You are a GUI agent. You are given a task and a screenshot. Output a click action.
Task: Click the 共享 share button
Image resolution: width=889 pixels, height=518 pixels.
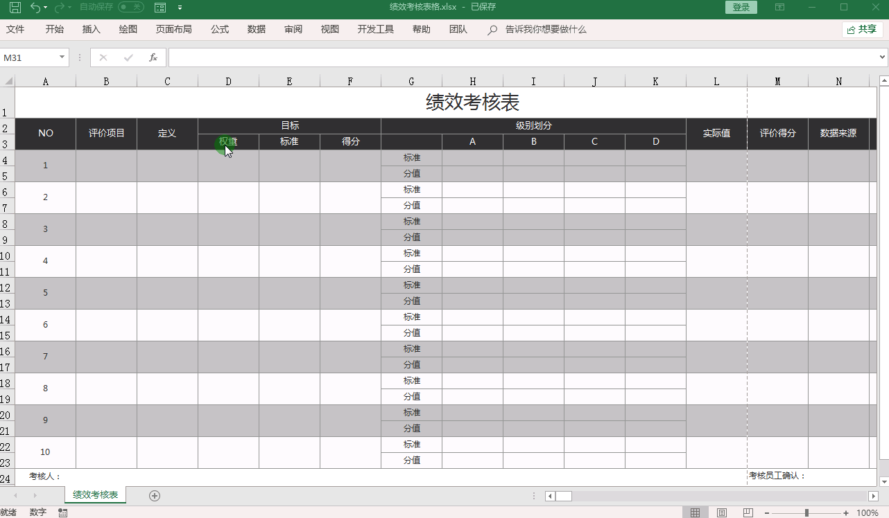click(x=863, y=29)
